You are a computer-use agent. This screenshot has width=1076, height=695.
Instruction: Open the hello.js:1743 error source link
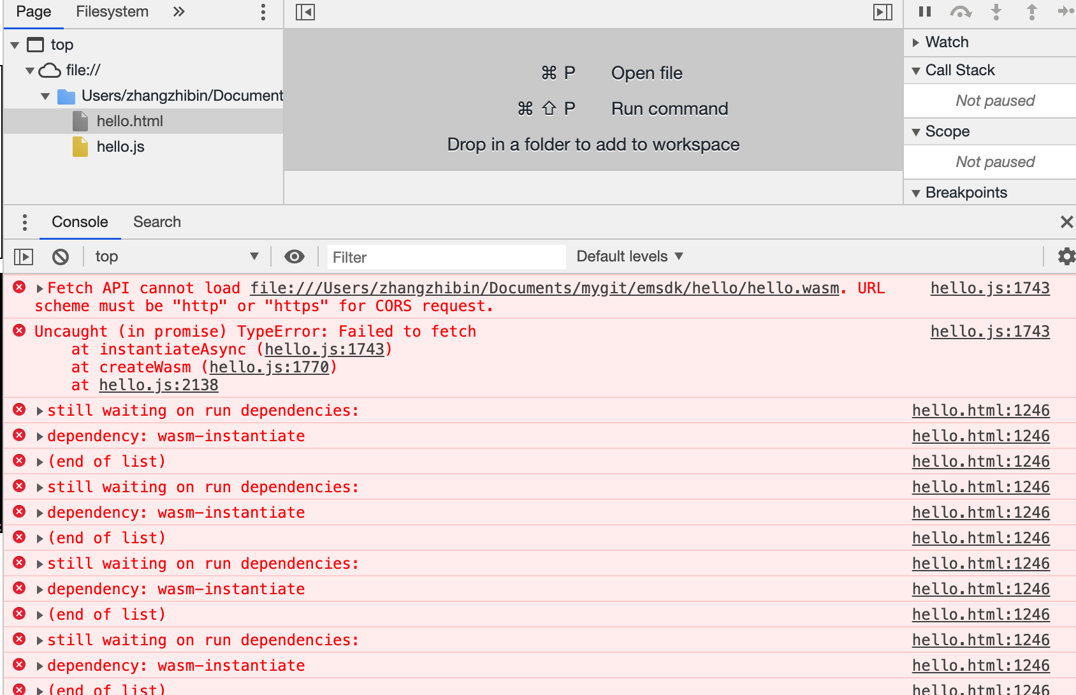pyautogui.click(x=989, y=288)
